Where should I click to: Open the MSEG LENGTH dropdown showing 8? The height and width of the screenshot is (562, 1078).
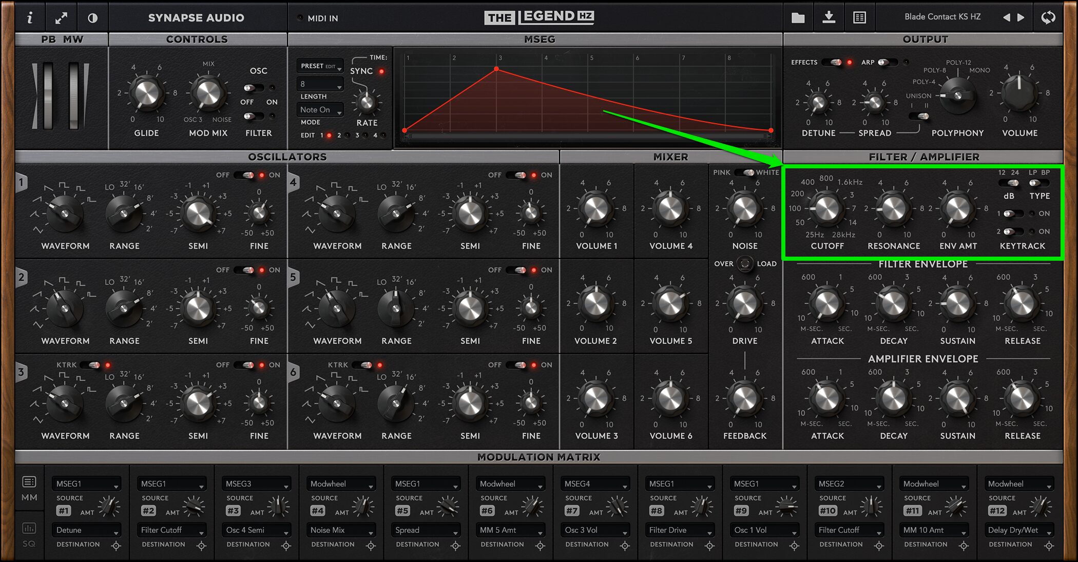tap(320, 84)
